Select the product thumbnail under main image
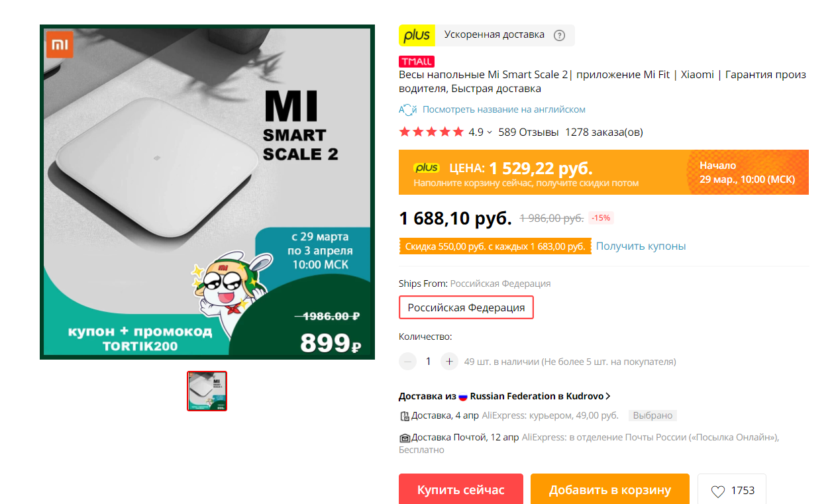Image resolution: width=832 pixels, height=504 pixels. tap(207, 391)
